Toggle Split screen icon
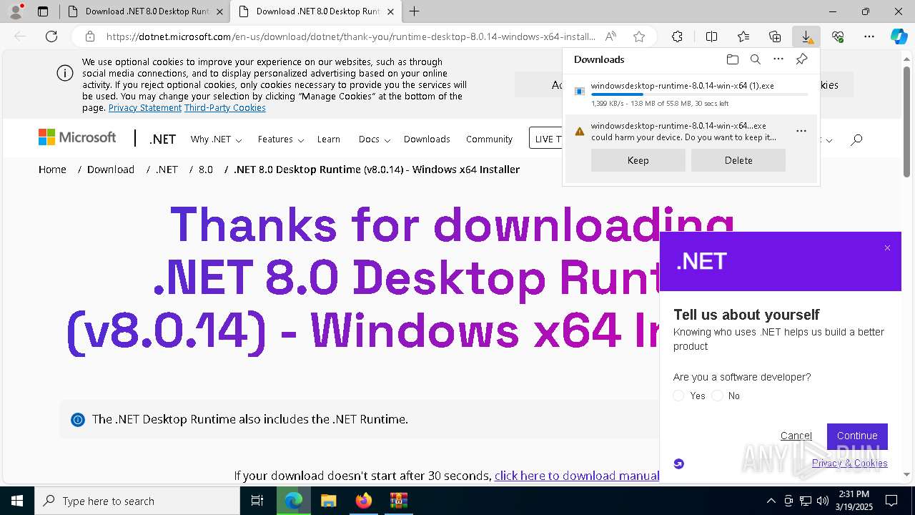Viewport: 915px width, 515px height. click(711, 36)
